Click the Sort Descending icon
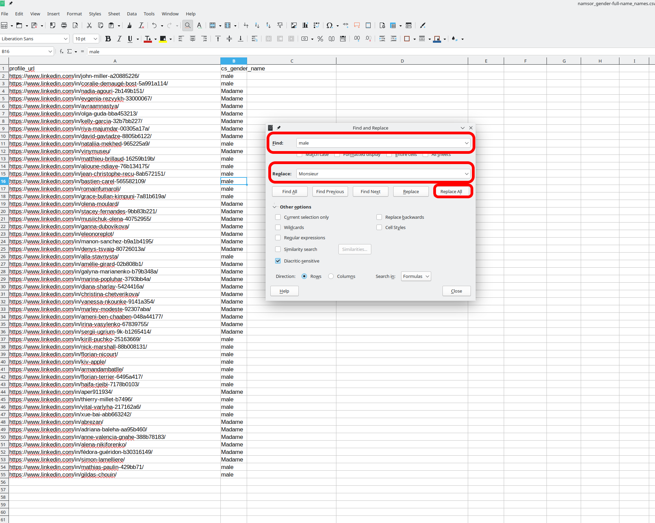Image resolution: width=655 pixels, height=523 pixels. click(x=269, y=25)
